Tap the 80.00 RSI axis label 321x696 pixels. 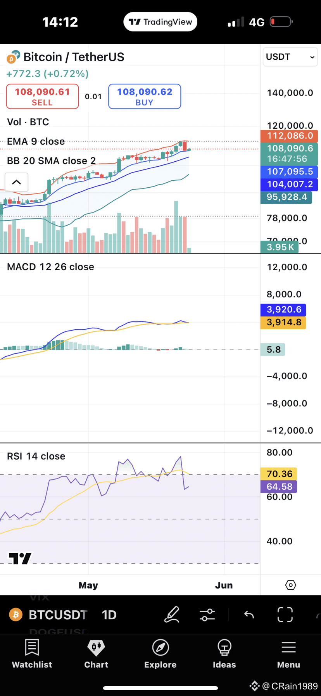(280, 452)
